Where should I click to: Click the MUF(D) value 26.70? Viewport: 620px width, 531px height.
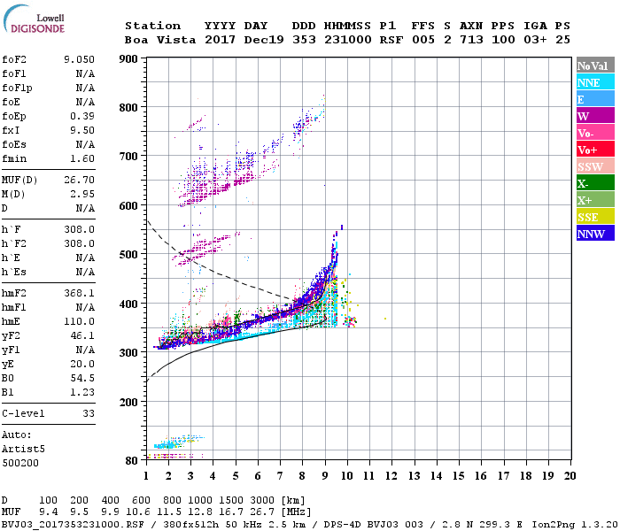click(x=79, y=181)
